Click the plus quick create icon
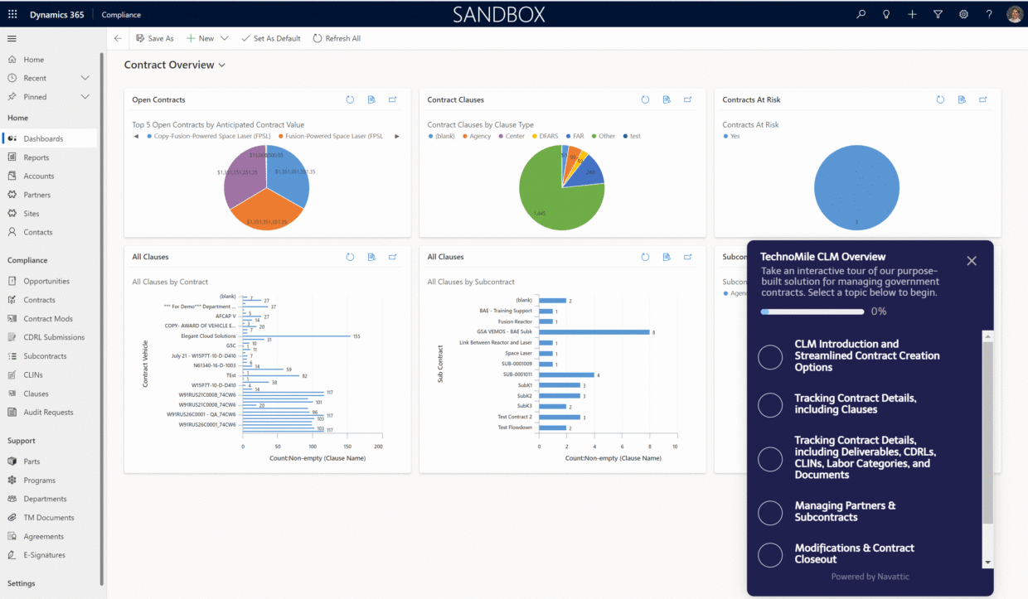Viewport: 1028px width, 599px height. [x=912, y=14]
